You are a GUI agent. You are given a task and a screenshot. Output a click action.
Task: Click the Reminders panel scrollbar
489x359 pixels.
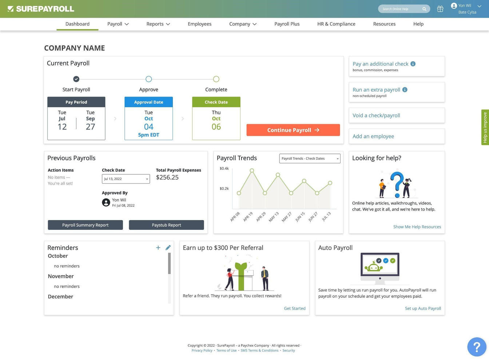pos(169,263)
